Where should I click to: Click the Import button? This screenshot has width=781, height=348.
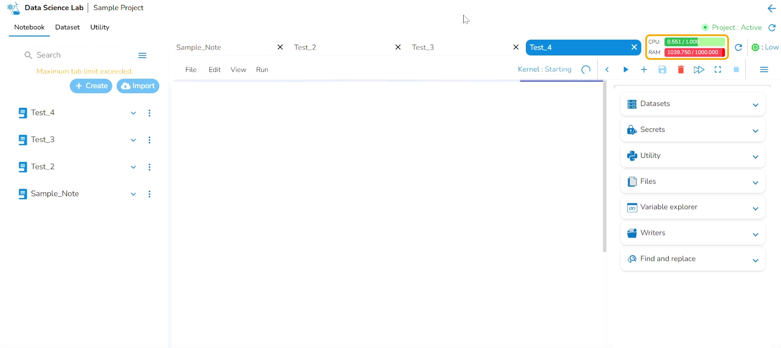pyautogui.click(x=138, y=86)
